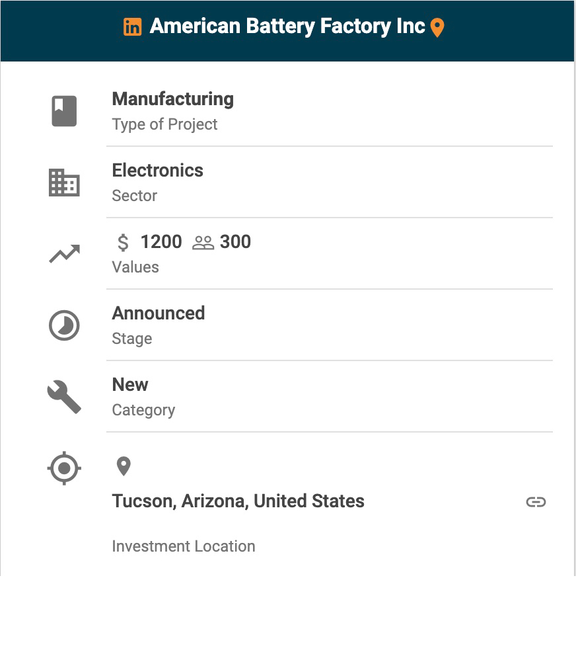The height and width of the screenshot is (668, 576).
Task: Click the pie clock icon for Stage
Action: (x=64, y=325)
